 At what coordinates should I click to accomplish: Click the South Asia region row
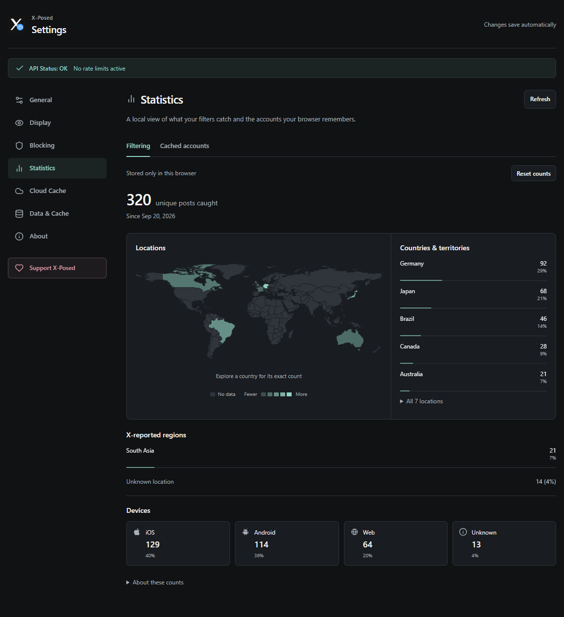click(341, 456)
